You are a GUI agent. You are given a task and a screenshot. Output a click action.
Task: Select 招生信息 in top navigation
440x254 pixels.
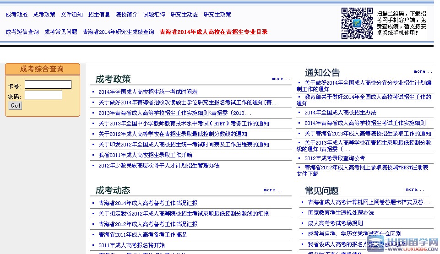coord(99,15)
